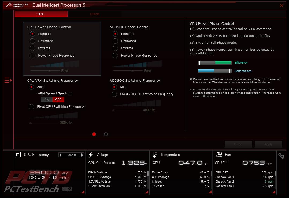
Task: Click the Republic of Gamers logo
Action: point(16,5)
